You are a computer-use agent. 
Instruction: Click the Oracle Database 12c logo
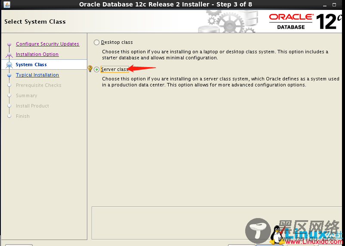coord(305,22)
